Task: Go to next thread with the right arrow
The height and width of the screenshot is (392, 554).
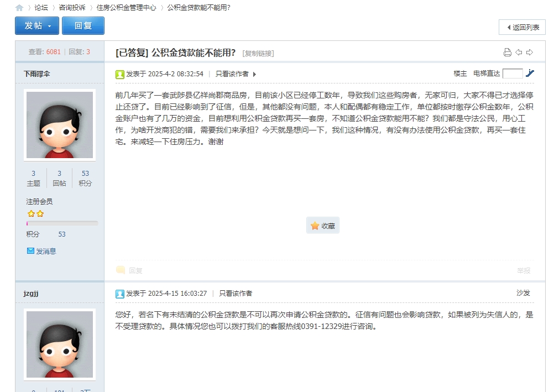Action: click(530, 53)
